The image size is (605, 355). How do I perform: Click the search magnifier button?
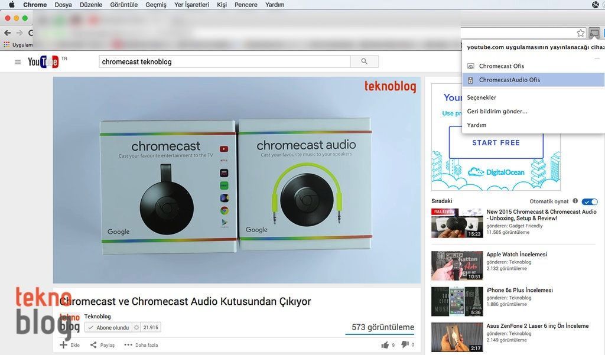point(364,62)
